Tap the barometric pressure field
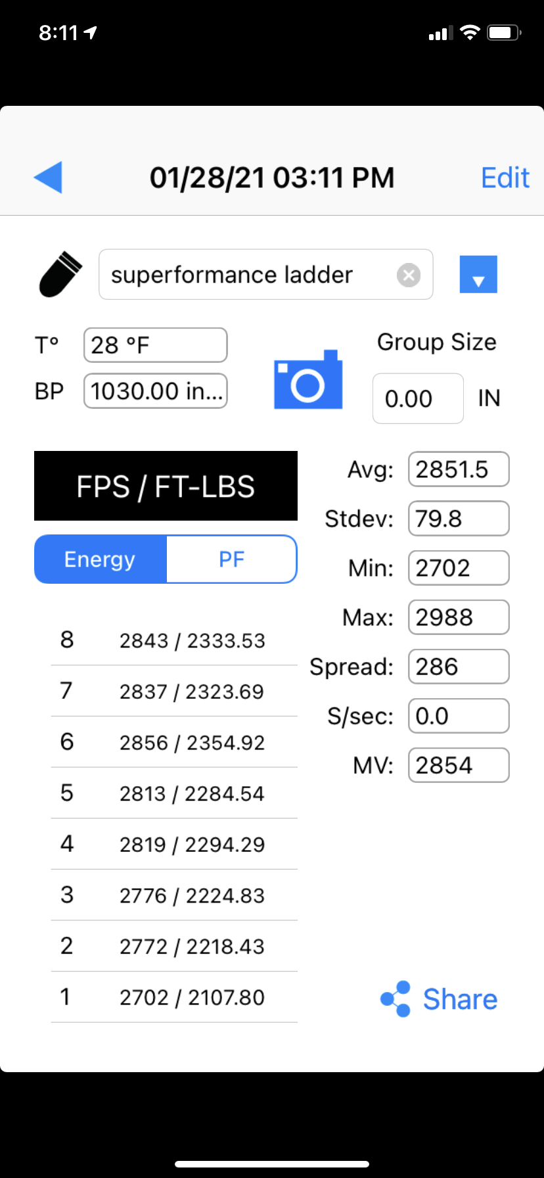Image resolution: width=544 pixels, height=1178 pixels. (155, 391)
